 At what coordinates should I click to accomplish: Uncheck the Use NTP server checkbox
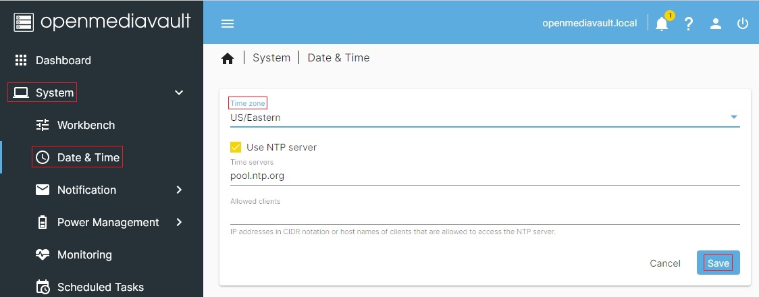click(236, 147)
